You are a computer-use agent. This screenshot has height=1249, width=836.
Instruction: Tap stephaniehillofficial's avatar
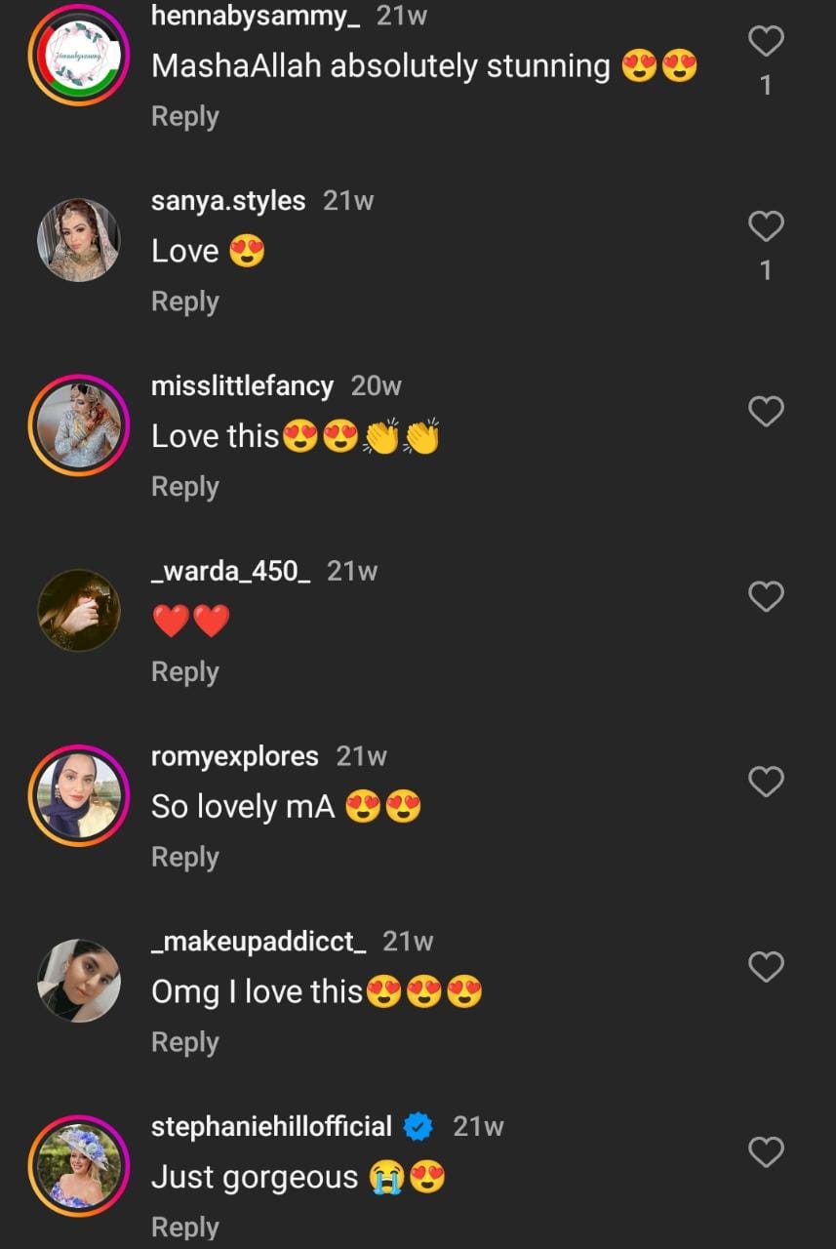(79, 1166)
